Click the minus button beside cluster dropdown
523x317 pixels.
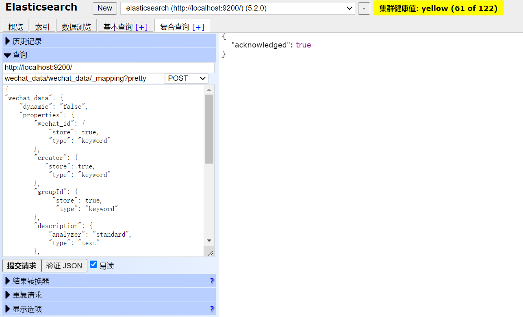pos(364,8)
